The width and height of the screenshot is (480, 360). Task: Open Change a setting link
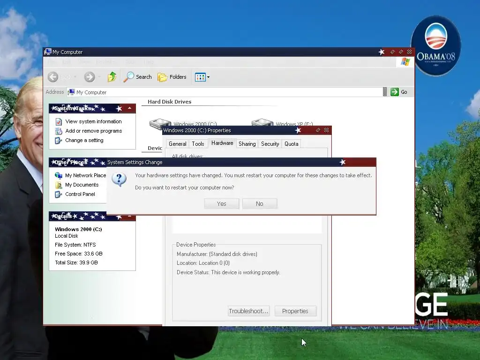84,140
